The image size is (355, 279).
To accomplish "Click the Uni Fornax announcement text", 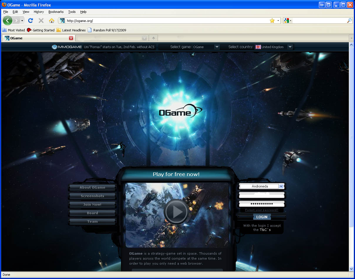I will 119,47.
